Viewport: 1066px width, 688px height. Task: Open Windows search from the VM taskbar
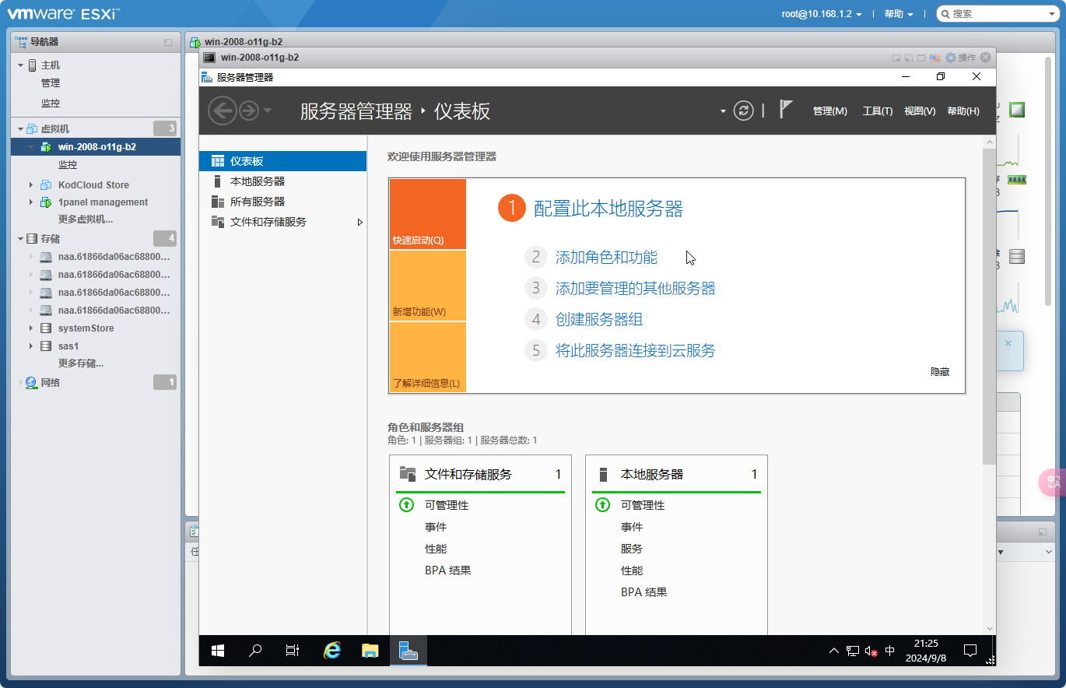[x=255, y=651]
